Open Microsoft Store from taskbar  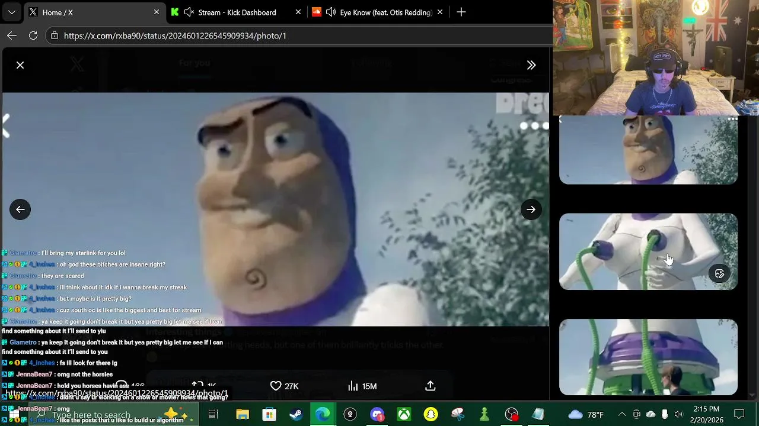269,415
